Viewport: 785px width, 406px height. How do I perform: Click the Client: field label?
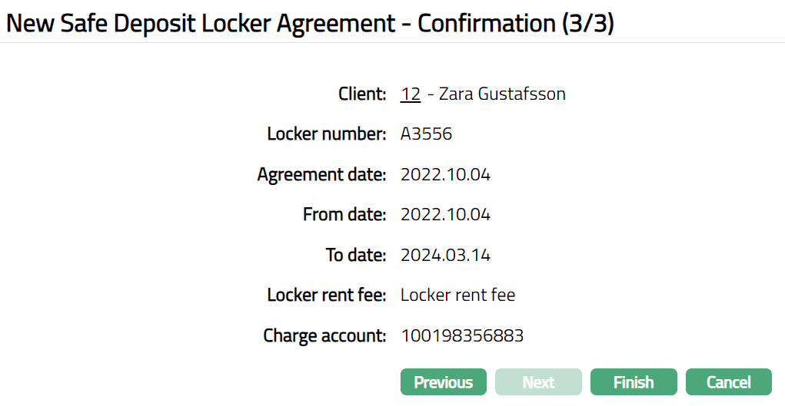point(362,94)
